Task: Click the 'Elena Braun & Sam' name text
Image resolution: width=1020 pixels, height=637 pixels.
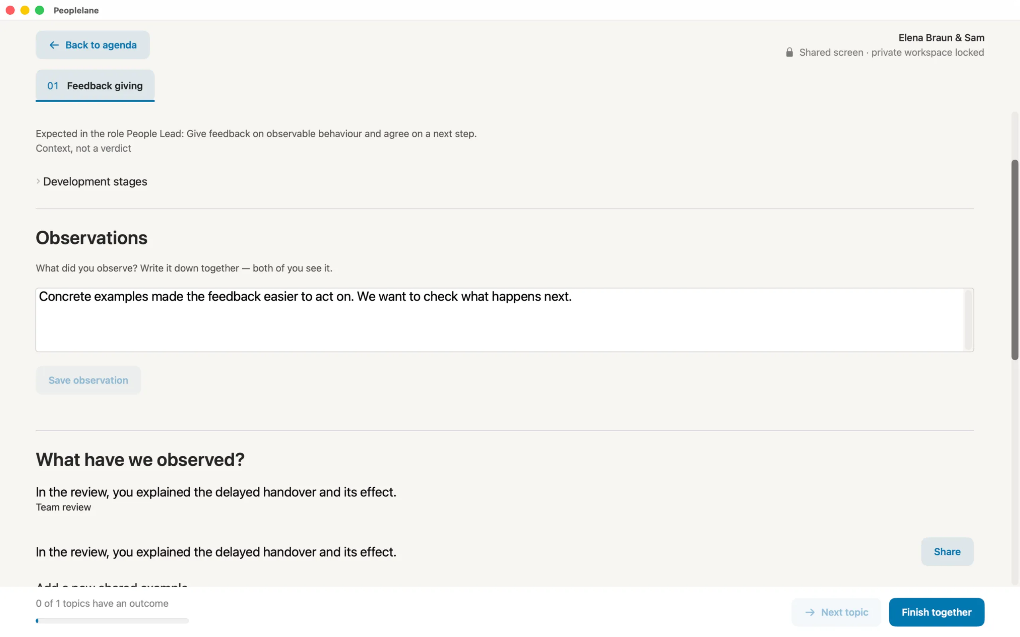Action: 941,37
